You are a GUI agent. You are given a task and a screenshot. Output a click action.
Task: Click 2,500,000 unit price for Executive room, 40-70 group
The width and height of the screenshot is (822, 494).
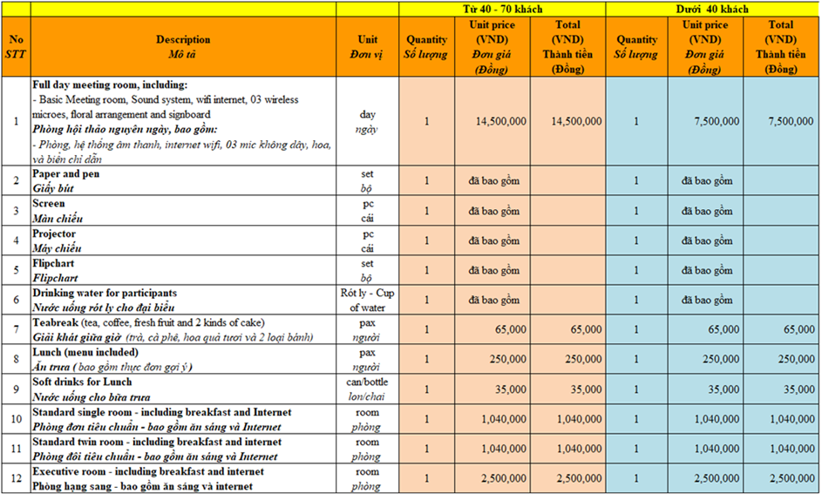[493, 478]
